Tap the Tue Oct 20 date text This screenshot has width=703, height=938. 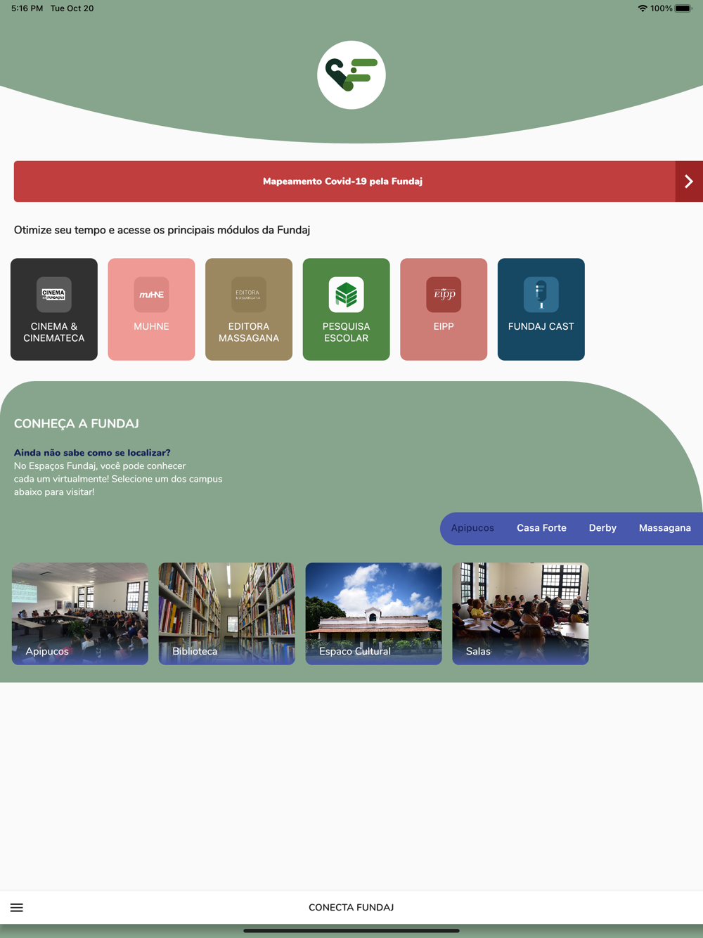[x=72, y=8]
